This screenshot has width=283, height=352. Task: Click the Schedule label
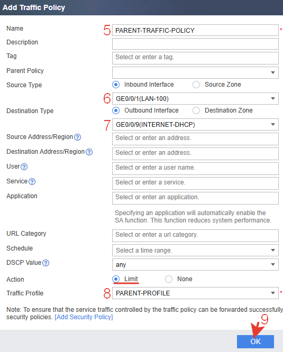click(20, 248)
